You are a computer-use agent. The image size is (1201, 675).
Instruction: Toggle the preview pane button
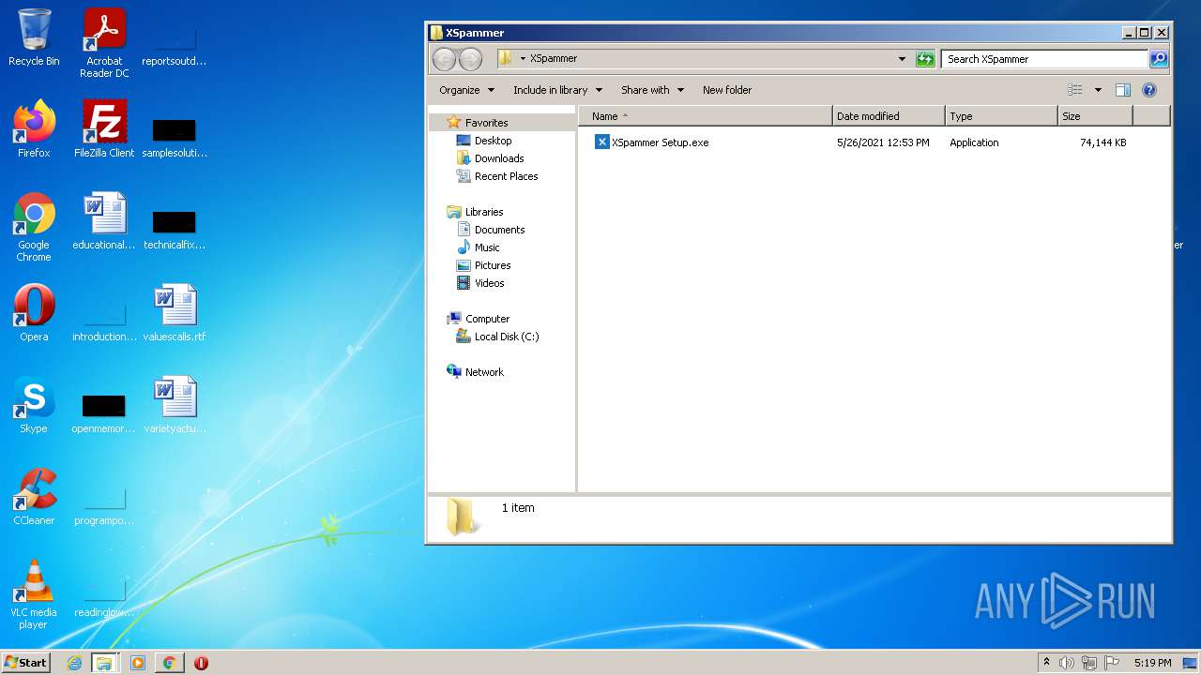(x=1122, y=90)
